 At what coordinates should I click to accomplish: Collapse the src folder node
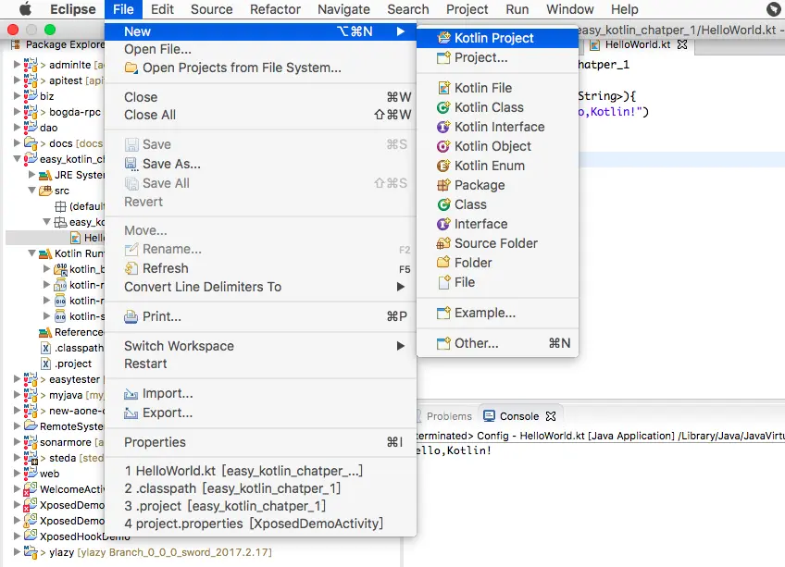tap(32, 191)
